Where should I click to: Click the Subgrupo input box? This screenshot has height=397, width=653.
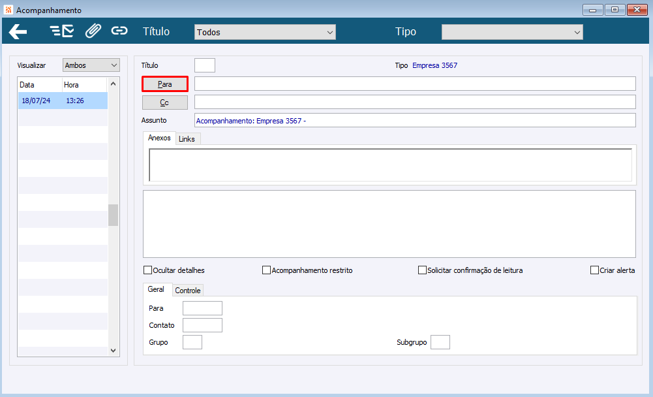pos(440,342)
